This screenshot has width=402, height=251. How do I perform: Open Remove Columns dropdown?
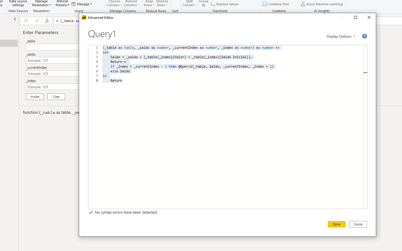pos(131,3)
